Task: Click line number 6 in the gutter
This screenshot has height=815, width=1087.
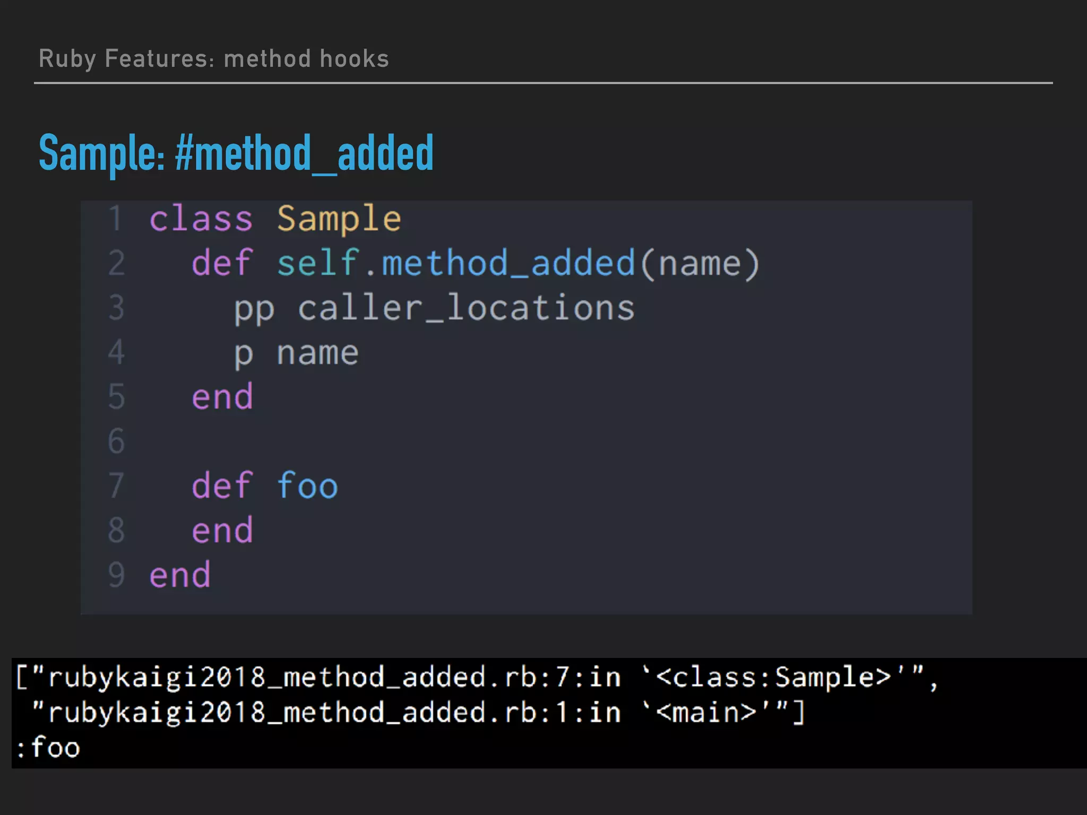Action: coord(116,441)
